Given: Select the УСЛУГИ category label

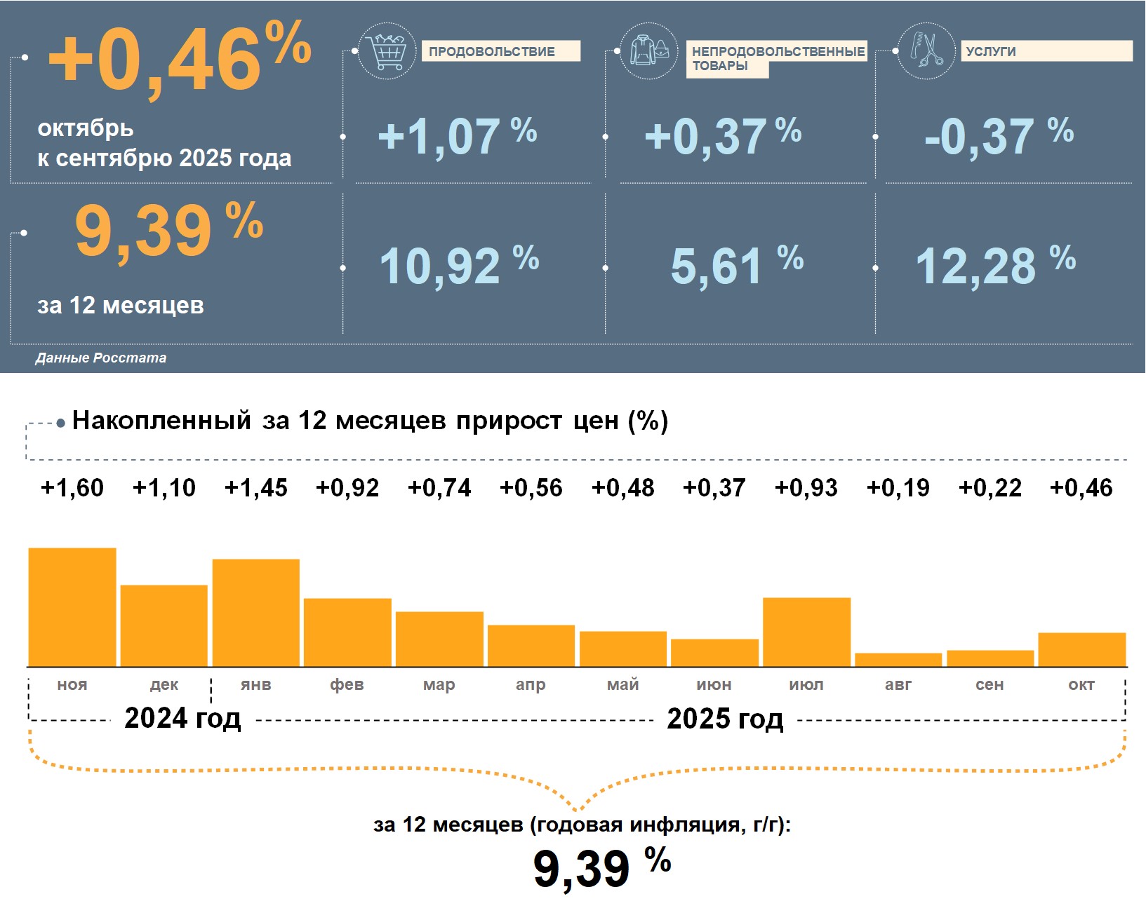Looking at the screenshot, I should coord(1046,51).
